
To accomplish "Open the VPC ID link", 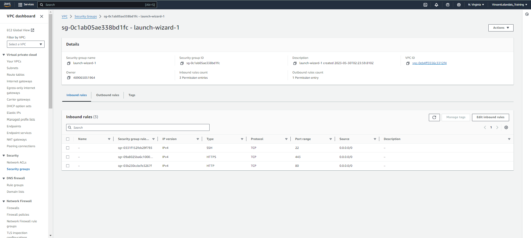I will (429, 63).
